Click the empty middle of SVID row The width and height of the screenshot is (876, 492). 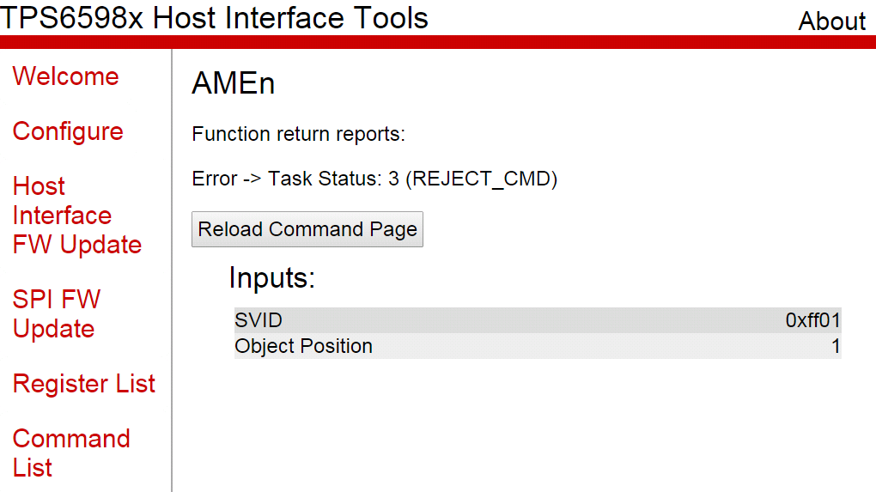[532, 320]
